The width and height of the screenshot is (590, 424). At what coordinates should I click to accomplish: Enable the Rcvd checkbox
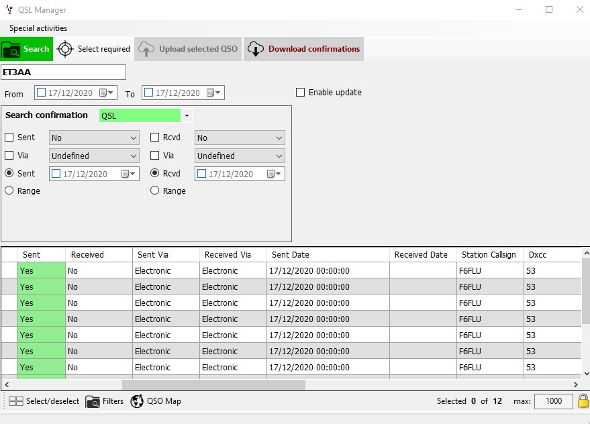[x=154, y=138]
